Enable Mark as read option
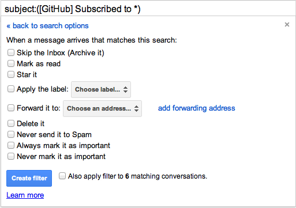Screen dimensions: 296x208 tap(11, 63)
